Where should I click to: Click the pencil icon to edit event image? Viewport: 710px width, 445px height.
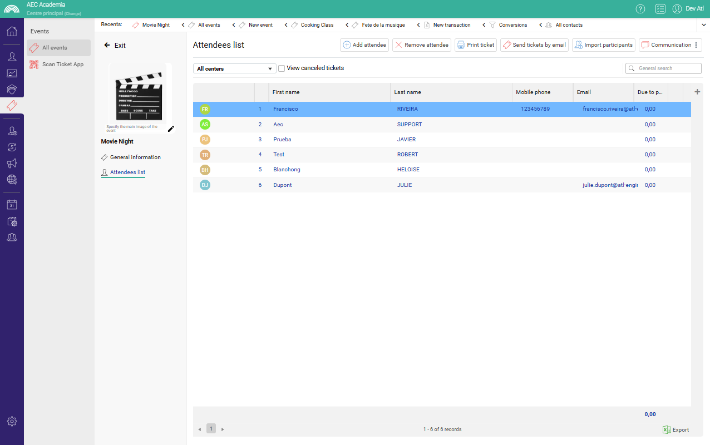(x=171, y=128)
